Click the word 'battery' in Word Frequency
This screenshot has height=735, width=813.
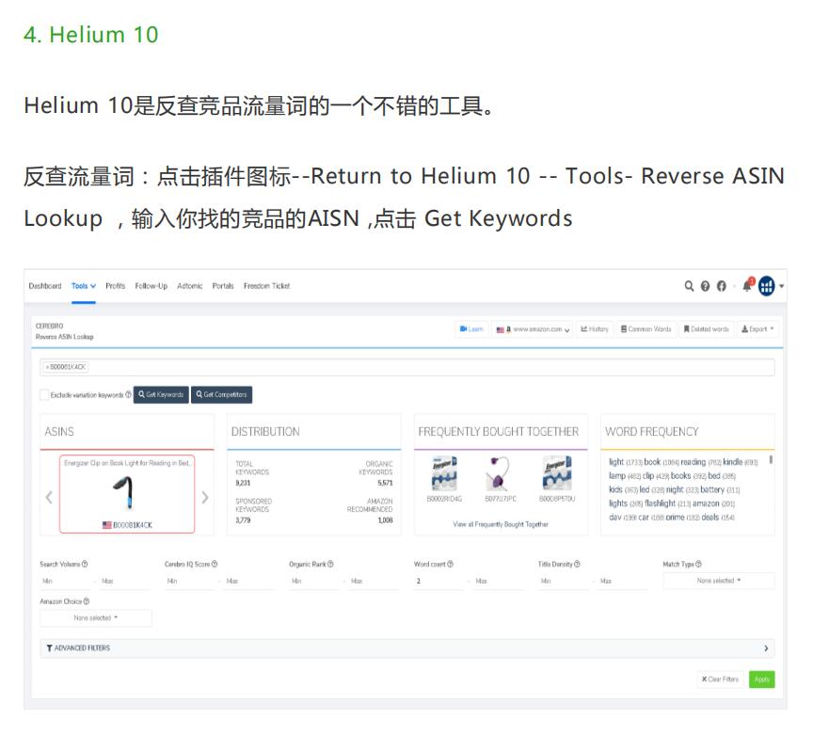pos(712,489)
